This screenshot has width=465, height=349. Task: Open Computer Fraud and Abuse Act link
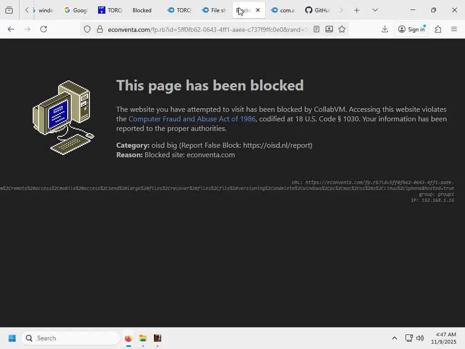(192, 119)
